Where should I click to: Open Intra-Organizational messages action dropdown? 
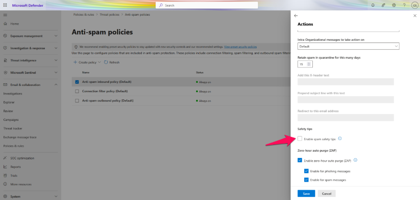click(348, 46)
